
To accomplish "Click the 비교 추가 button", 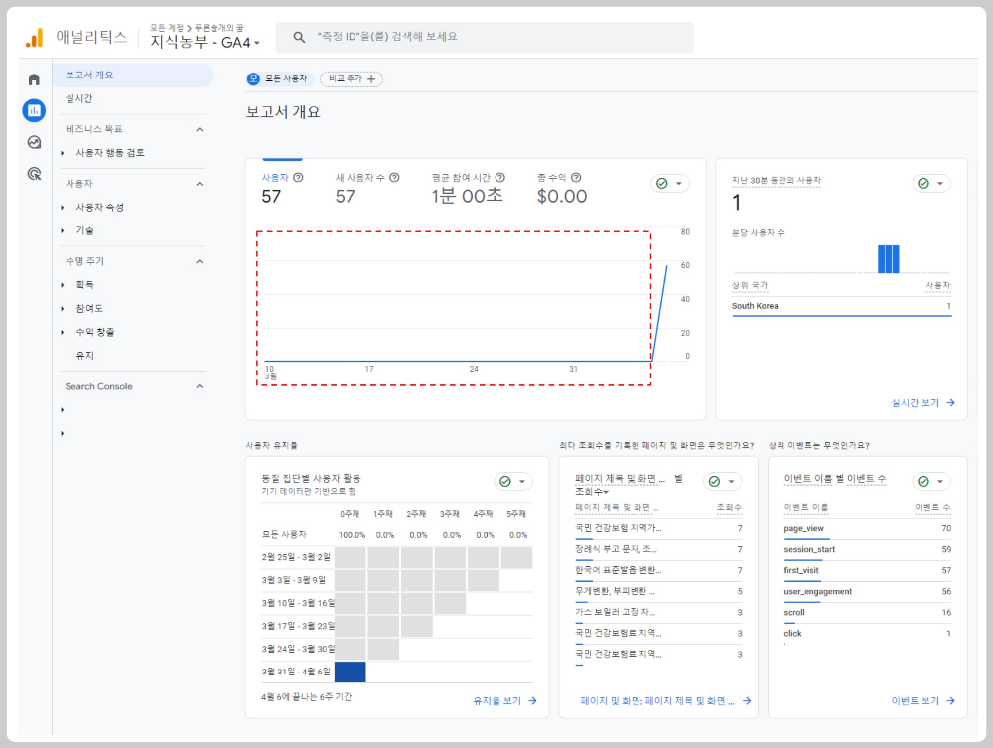I will pos(352,79).
